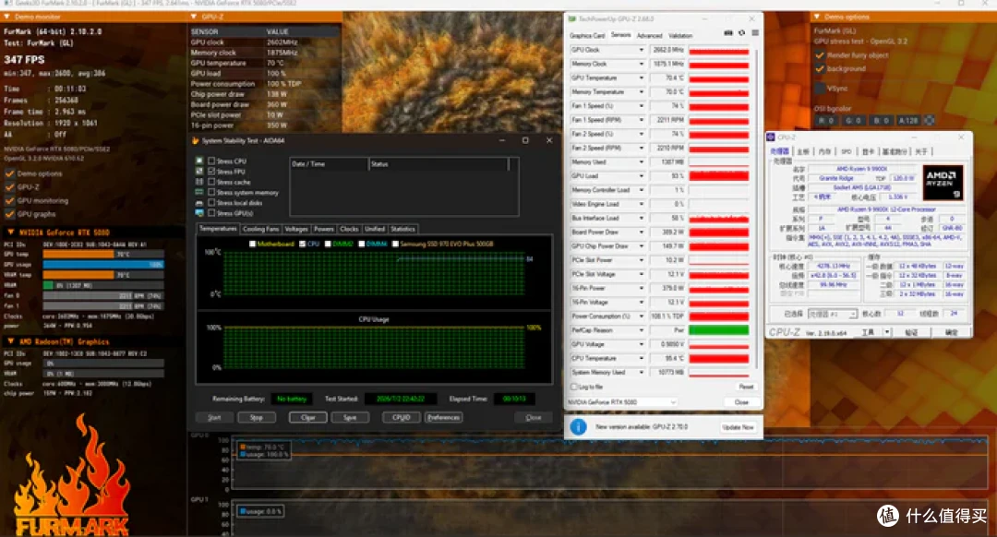
Task: Click Preferences button in AIDA64
Action: tap(443, 418)
